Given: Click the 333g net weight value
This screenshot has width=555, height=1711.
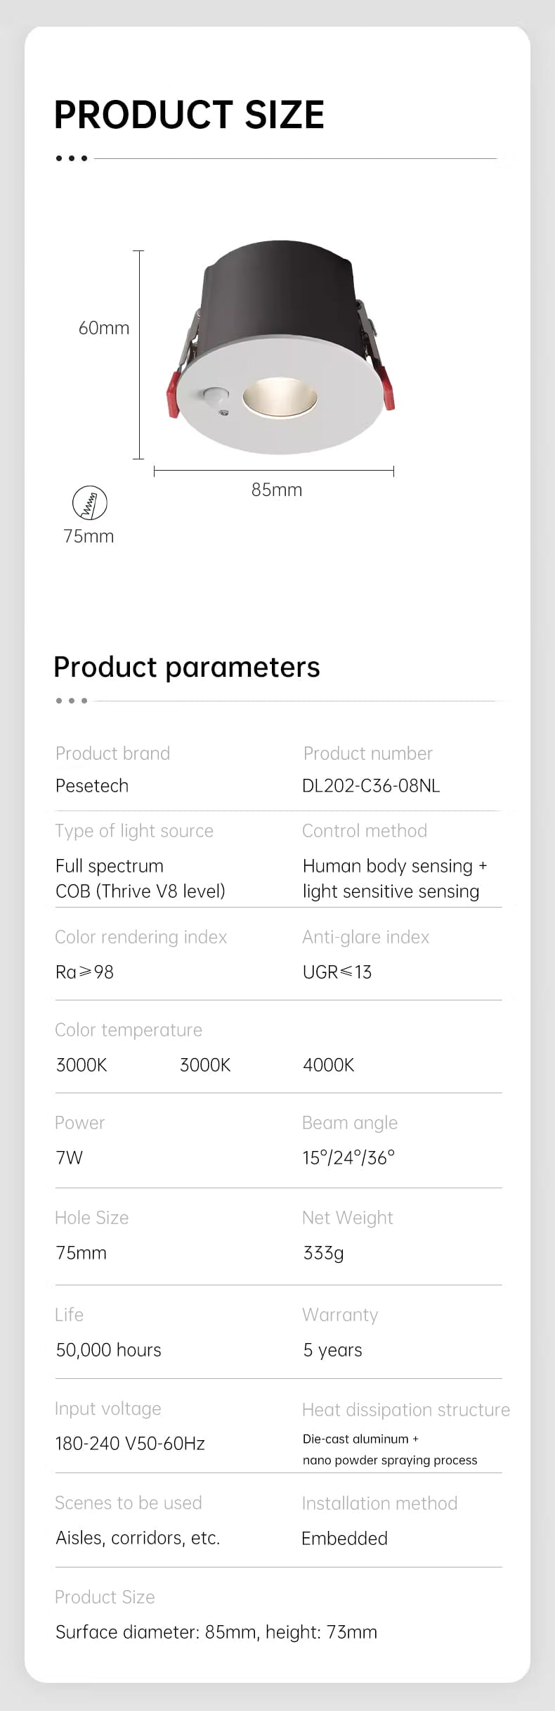Looking at the screenshot, I should click(x=323, y=1253).
